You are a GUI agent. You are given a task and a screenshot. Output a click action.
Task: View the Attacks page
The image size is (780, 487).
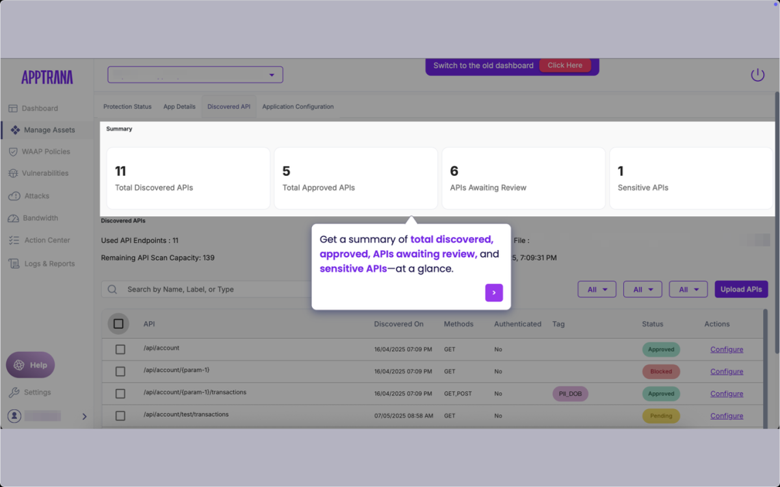38,195
